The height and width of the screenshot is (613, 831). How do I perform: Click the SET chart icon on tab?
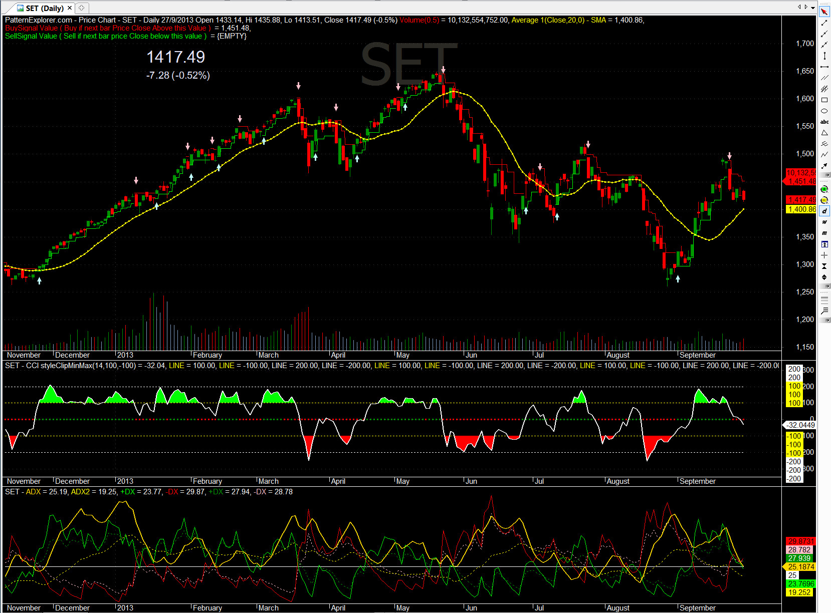(x=20, y=8)
